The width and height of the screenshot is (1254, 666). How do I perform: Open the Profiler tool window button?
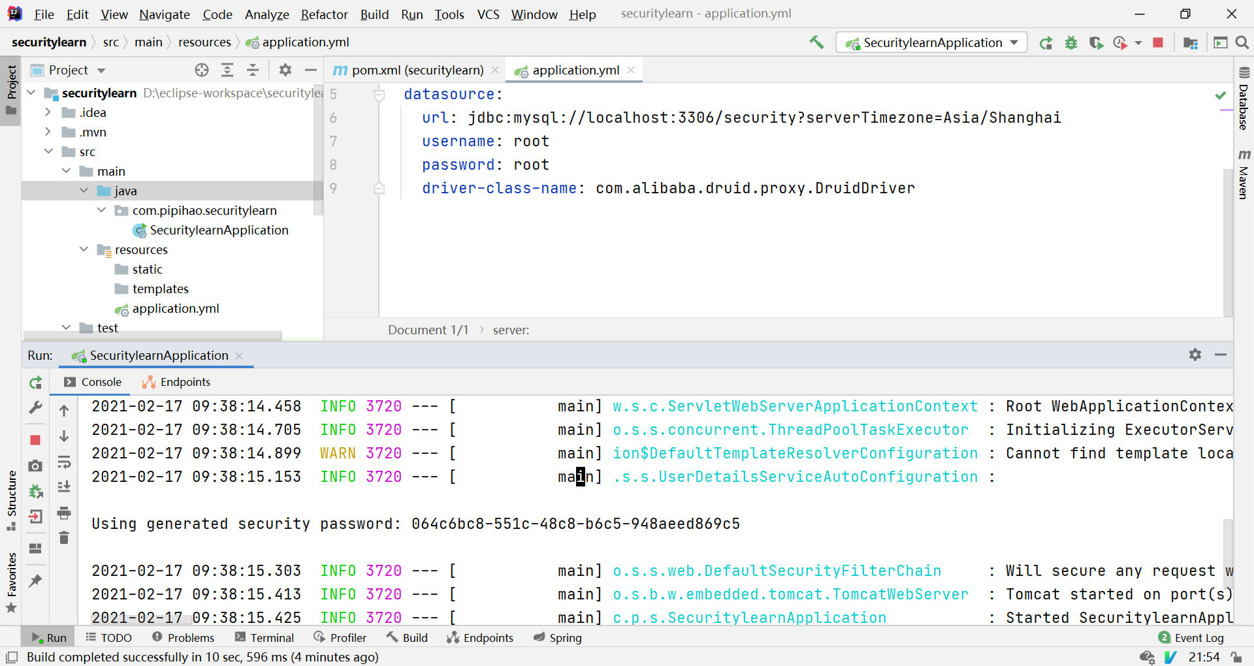340,638
